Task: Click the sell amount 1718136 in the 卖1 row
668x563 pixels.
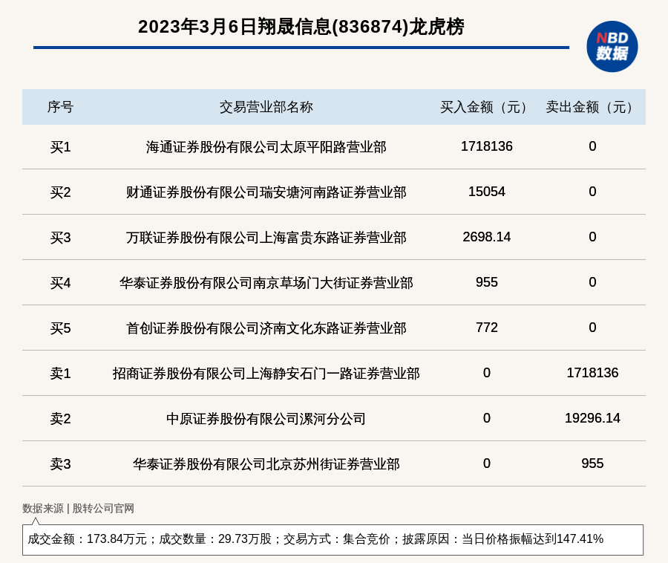Action: [592, 373]
